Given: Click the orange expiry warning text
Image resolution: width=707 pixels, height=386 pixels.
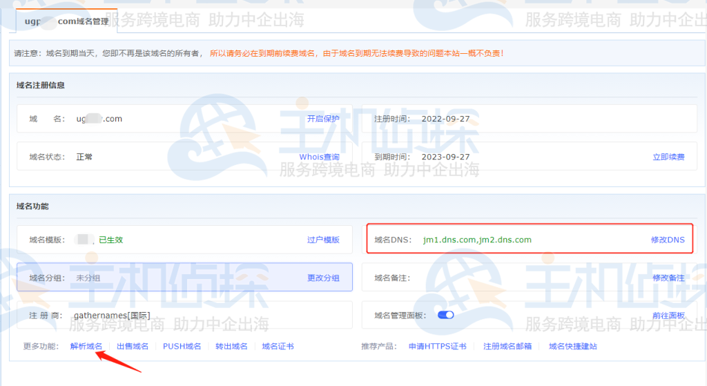Looking at the screenshot, I should [x=356, y=53].
